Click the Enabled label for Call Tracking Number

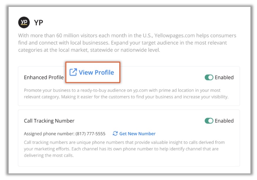tap(224, 121)
